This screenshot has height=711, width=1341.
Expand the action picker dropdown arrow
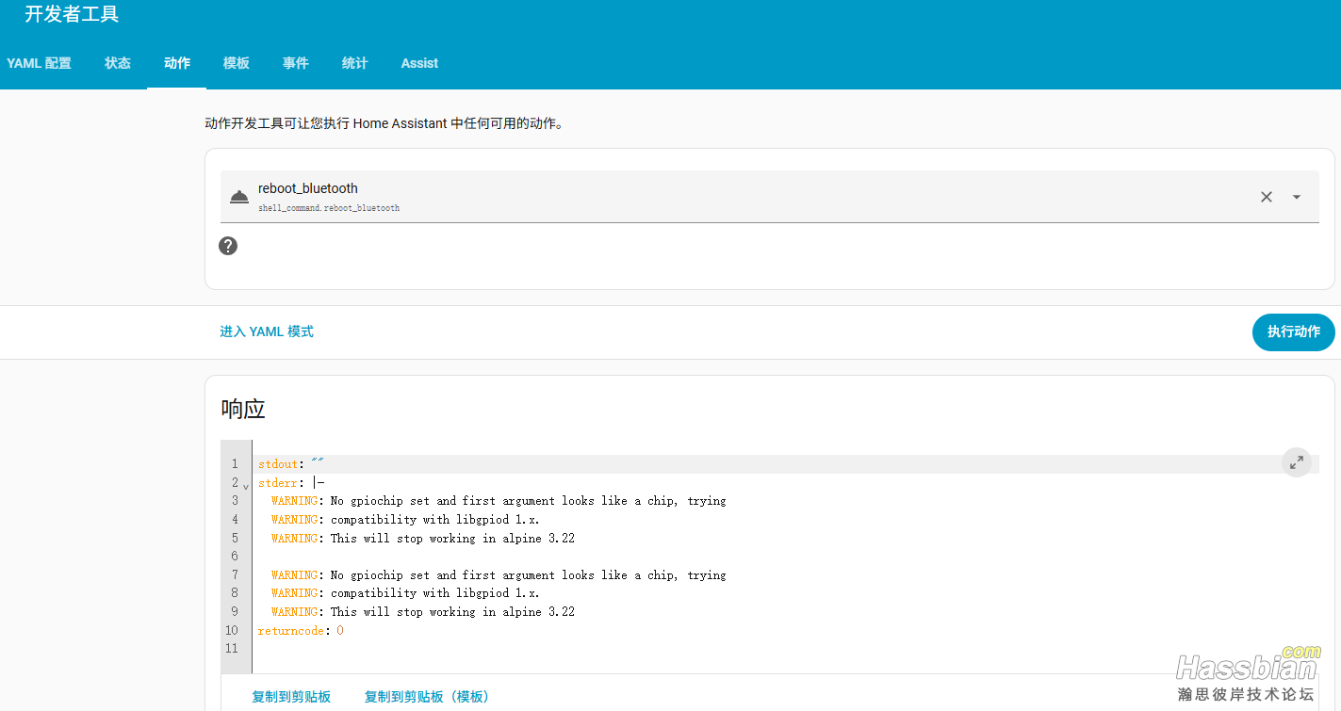coord(1297,197)
